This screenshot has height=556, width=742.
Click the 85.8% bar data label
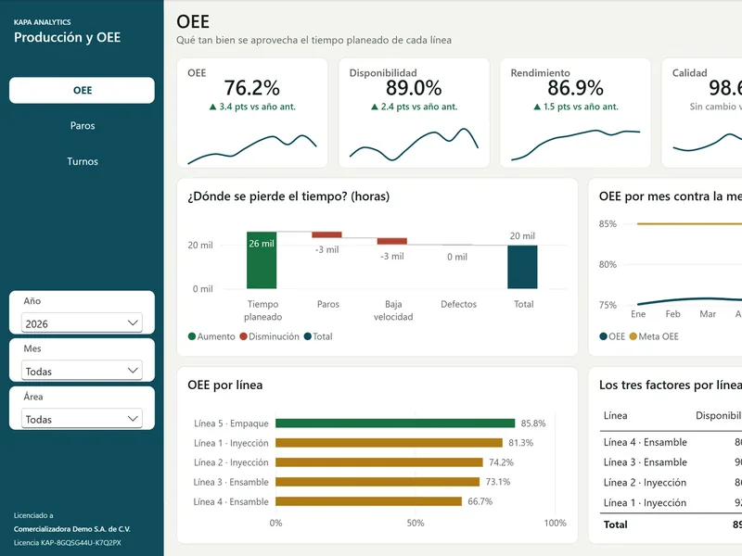[533, 423]
